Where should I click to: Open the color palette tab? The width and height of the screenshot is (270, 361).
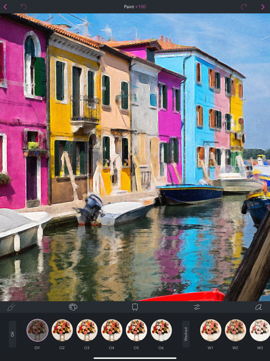click(x=73, y=307)
